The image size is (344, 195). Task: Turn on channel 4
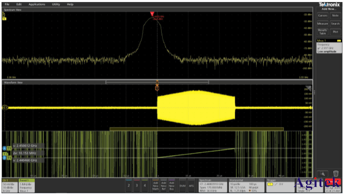tap(144, 185)
